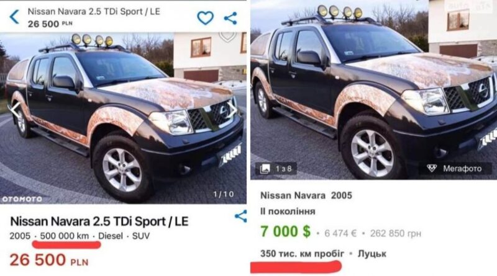The width and height of the screenshot is (497, 276).
Task: Select Луцьк location
Action: pyautogui.click(x=372, y=254)
